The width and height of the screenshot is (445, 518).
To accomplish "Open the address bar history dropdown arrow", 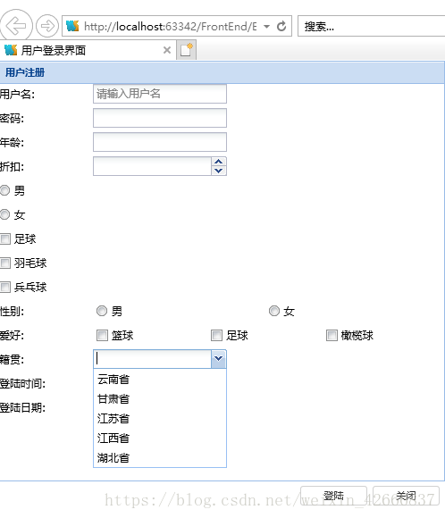I will [266, 26].
